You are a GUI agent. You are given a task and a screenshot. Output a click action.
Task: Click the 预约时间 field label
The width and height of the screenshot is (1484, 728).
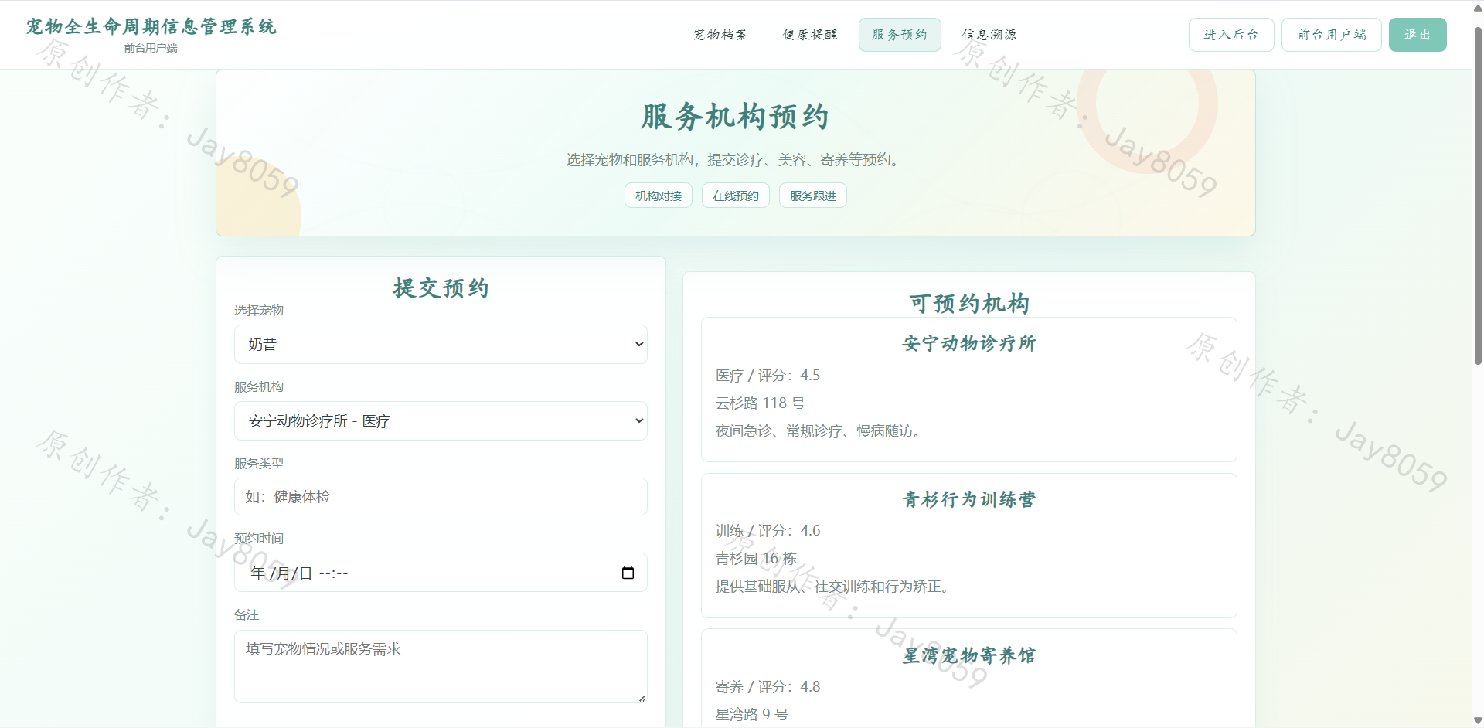[259, 538]
